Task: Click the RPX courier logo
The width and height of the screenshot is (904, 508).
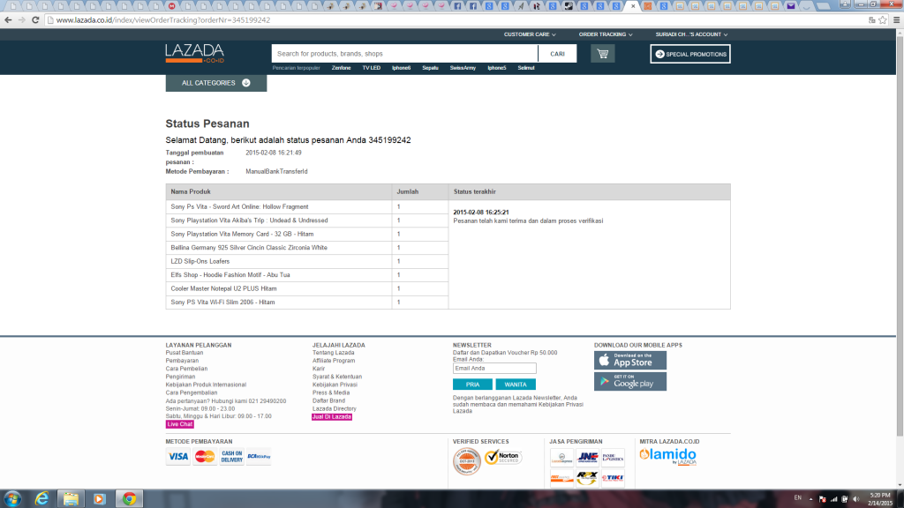Action: 587,477
